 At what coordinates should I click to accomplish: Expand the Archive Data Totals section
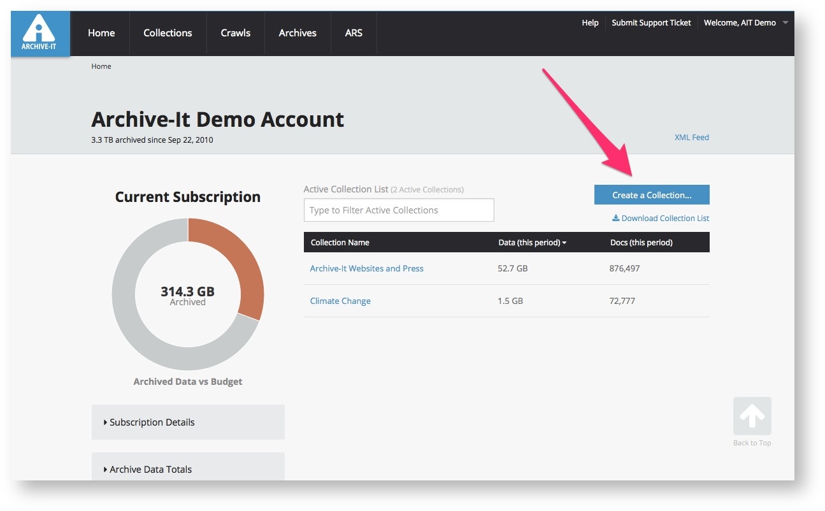click(x=150, y=470)
